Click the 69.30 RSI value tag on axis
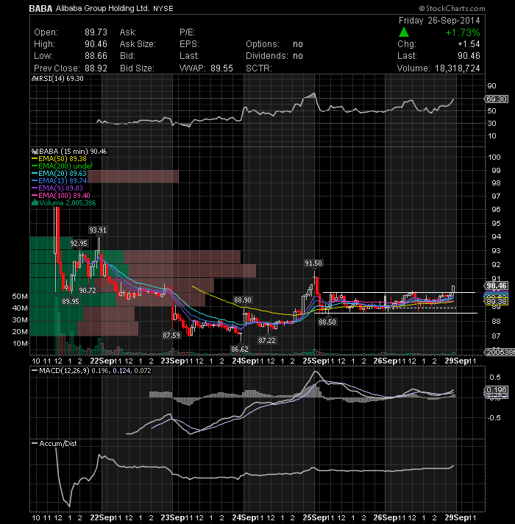 point(497,99)
